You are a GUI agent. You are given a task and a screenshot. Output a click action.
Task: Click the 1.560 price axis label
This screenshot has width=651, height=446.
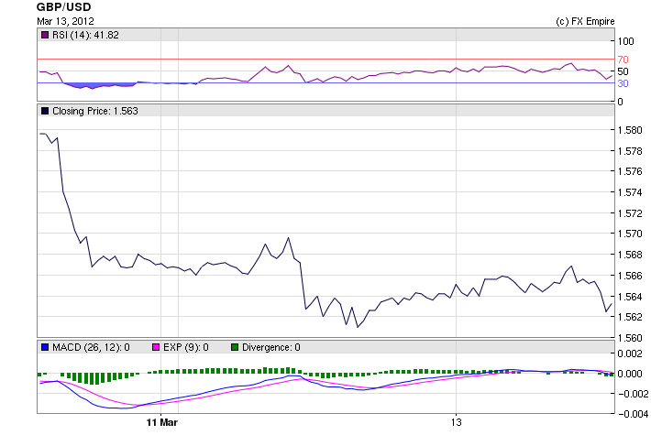[630, 338]
